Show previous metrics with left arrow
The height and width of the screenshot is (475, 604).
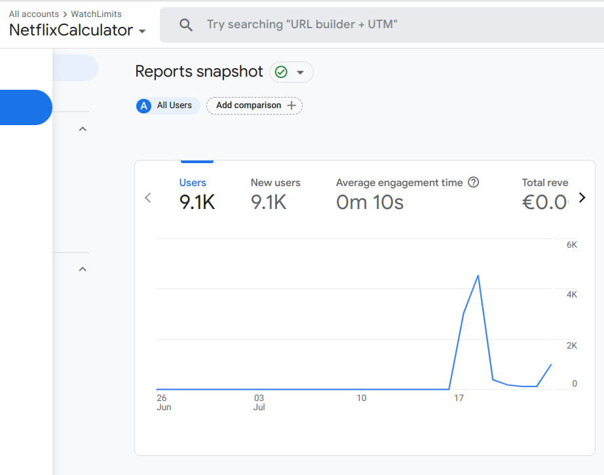148,198
